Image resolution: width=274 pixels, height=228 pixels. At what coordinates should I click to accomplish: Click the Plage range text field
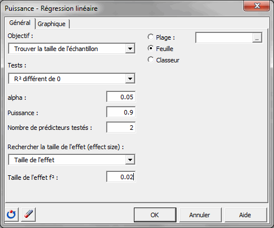tap(224, 38)
